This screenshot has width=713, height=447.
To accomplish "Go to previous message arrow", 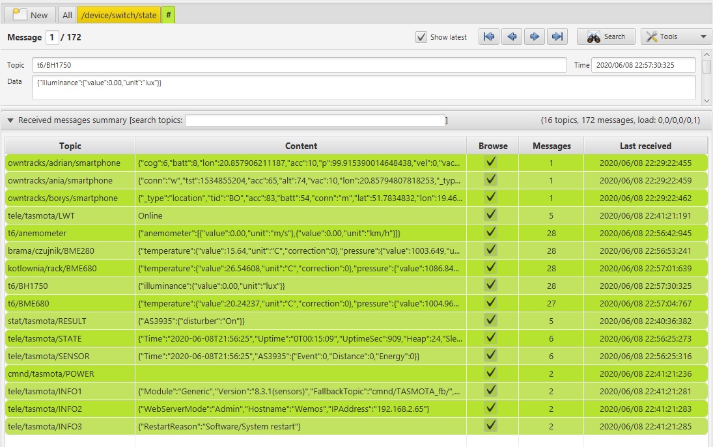I will (512, 37).
